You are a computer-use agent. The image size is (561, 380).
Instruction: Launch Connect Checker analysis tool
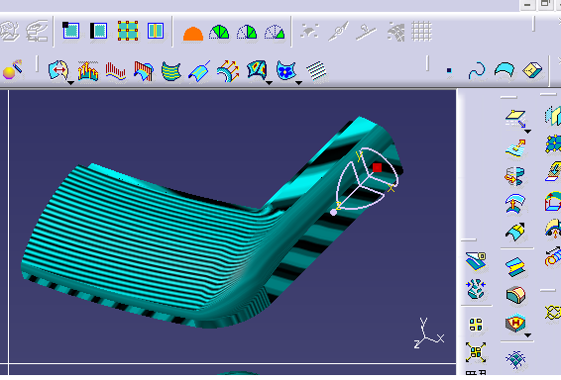pyautogui.click(x=58, y=69)
